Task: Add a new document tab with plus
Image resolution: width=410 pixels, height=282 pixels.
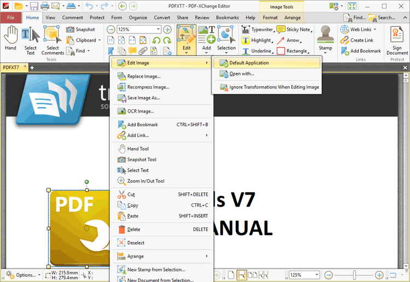Action: click(x=32, y=68)
